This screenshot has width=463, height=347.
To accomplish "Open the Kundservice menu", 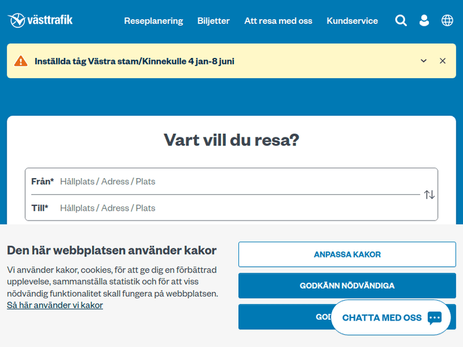I will tap(352, 21).
